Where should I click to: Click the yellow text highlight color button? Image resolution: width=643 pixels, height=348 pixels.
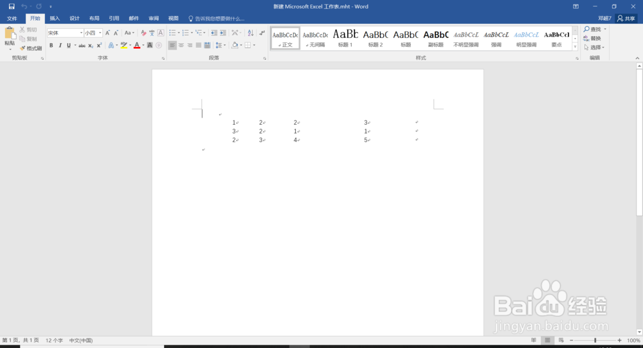[x=123, y=46]
